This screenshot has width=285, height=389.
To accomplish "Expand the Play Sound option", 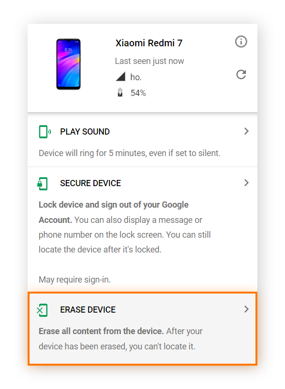I will click(x=246, y=131).
